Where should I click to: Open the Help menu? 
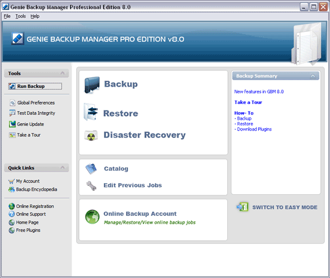[35, 16]
